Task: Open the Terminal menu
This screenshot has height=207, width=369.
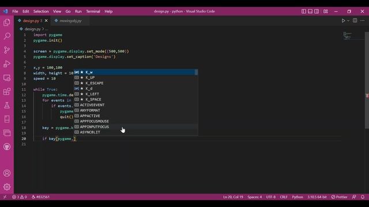Action: [x=93, y=11]
